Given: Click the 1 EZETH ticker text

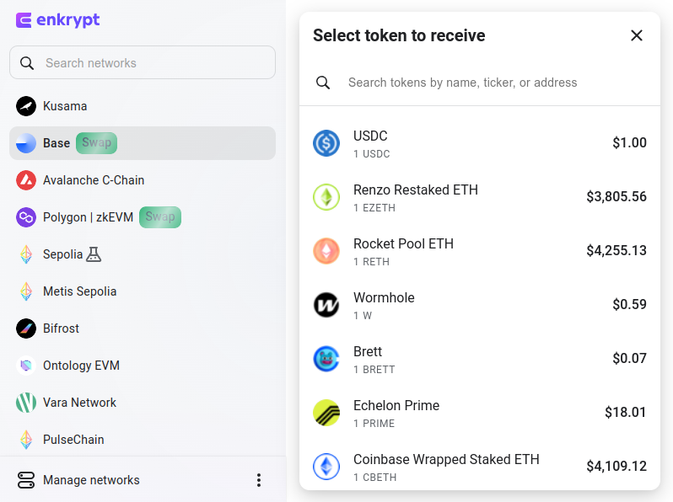Looking at the screenshot, I should (374, 208).
